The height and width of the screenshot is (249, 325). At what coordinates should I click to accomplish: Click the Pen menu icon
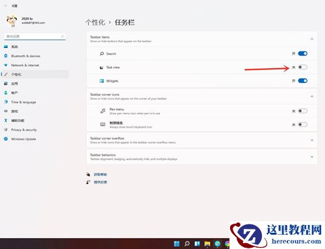[103, 111]
